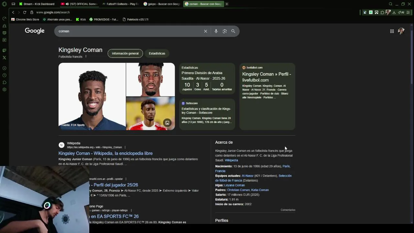
Task: Open the X (Twitter) panel in sidebar
Action: point(5,58)
